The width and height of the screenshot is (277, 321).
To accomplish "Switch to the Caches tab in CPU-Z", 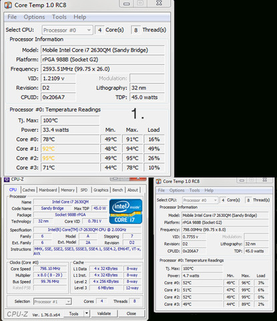I will [29, 190].
